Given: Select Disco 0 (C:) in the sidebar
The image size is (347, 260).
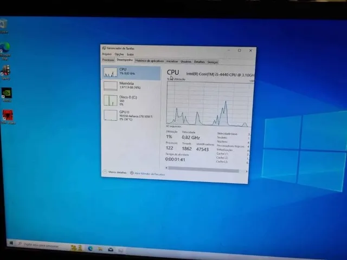Looking at the screenshot, I should (131, 100).
